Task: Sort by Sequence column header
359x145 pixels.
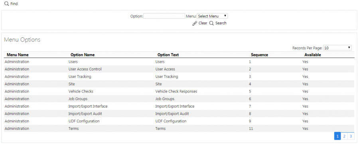Action: [259, 55]
